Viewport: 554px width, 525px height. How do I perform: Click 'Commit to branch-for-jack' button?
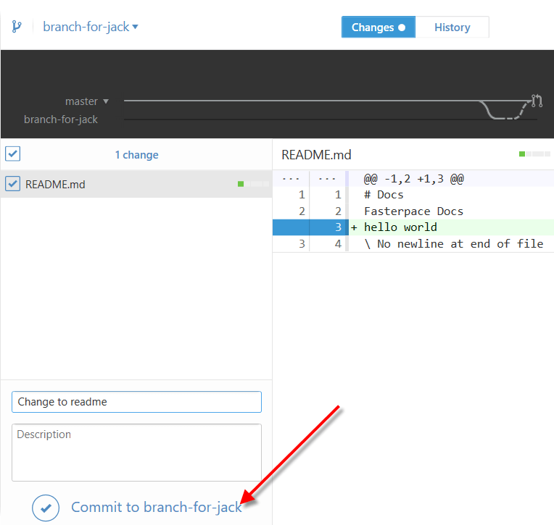coord(157,508)
